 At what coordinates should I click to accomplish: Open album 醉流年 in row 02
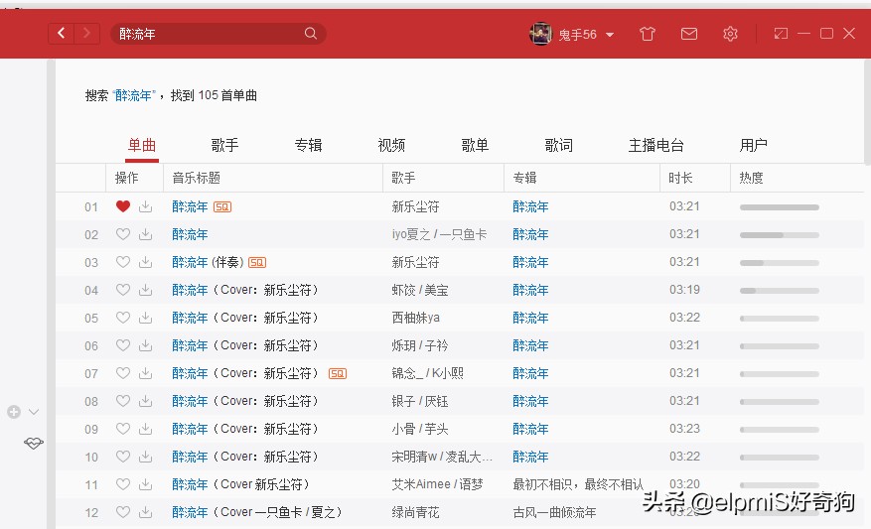coord(530,234)
